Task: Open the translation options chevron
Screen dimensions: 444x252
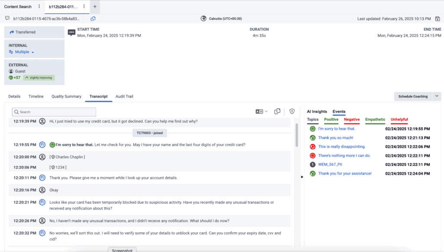Action: 266,111
